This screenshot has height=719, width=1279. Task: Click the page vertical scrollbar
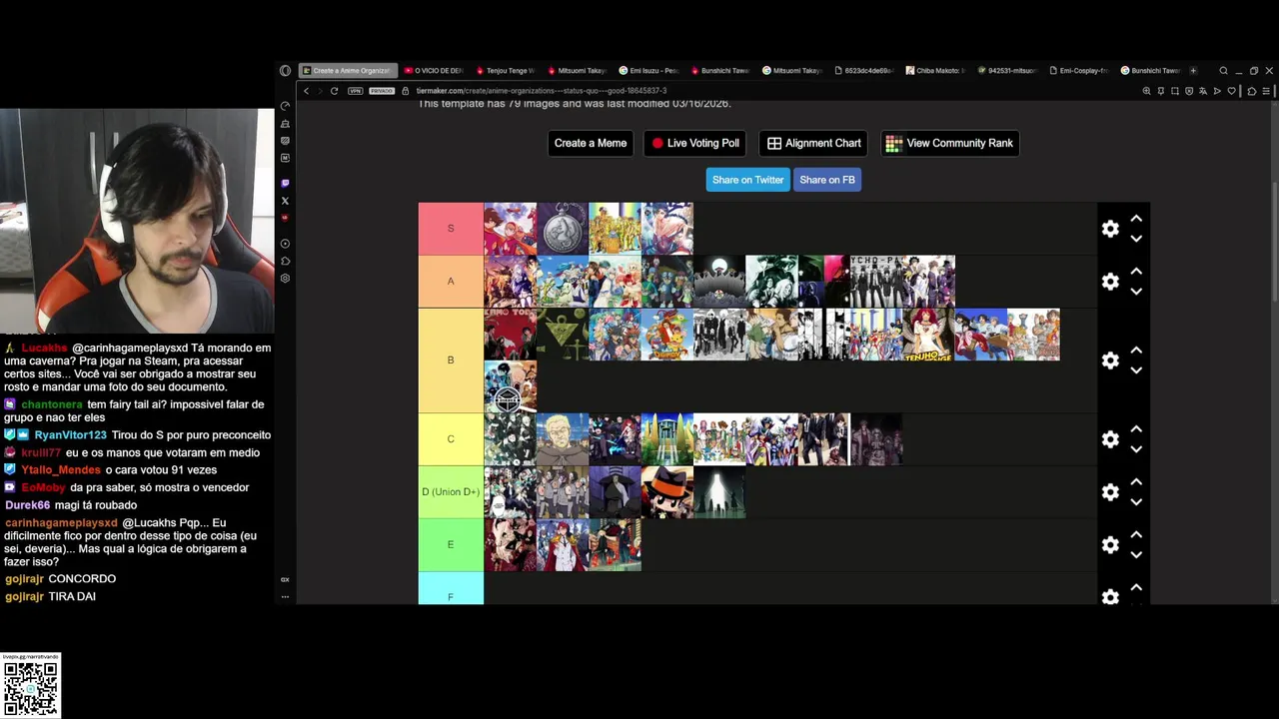pyautogui.click(x=1274, y=240)
